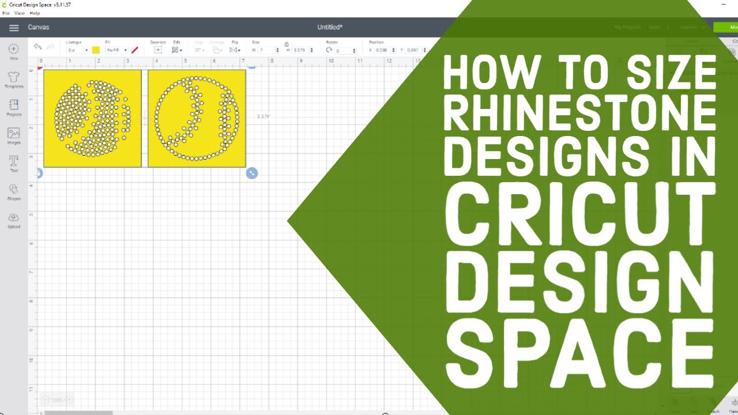
Task: Select the Text tool
Action: (x=14, y=164)
